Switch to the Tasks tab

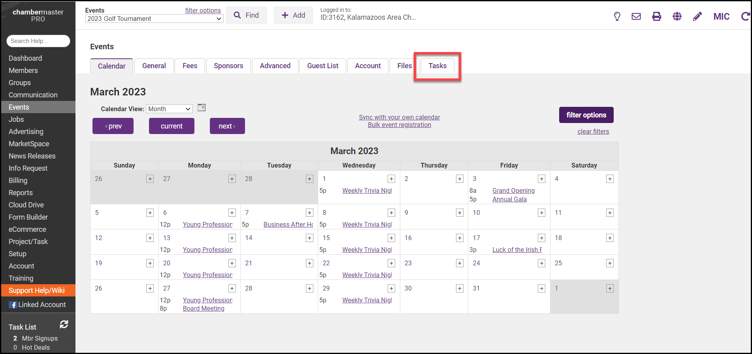pos(437,66)
